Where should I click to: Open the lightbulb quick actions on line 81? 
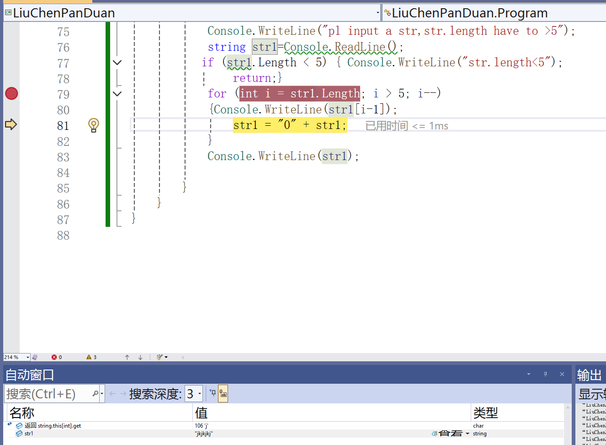(93, 125)
